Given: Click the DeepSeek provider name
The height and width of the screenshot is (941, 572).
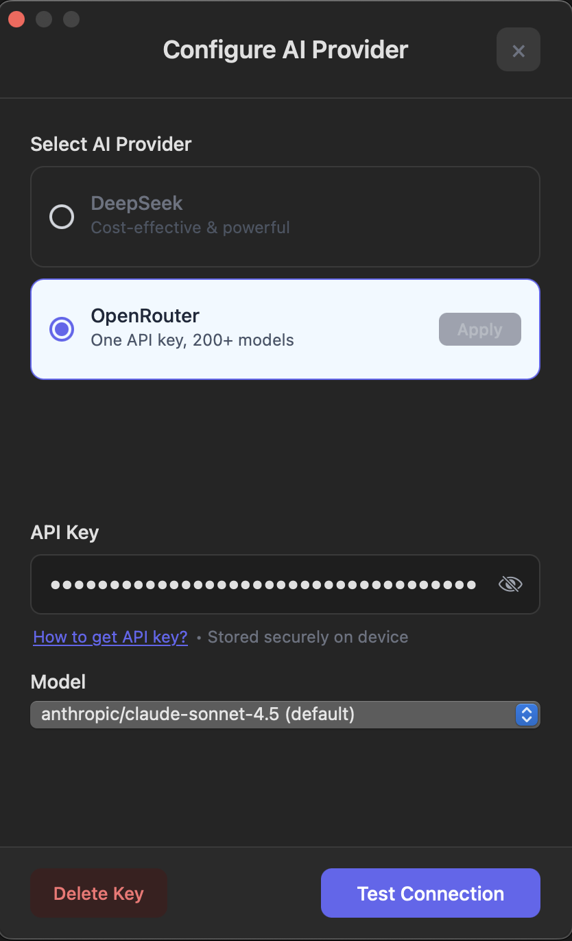Looking at the screenshot, I should (136, 204).
